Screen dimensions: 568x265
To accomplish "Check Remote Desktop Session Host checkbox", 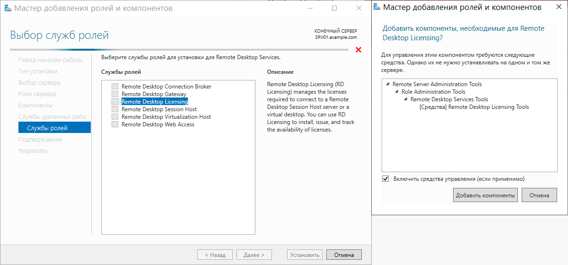I will pos(115,109).
